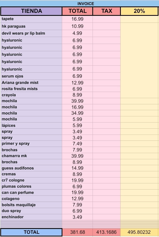Select the lápices item cell
The height and width of the screenshot is (237, 159).
(31, 125)
